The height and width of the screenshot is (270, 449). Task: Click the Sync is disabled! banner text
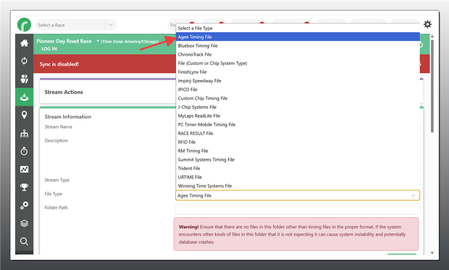tap(59, 64)
